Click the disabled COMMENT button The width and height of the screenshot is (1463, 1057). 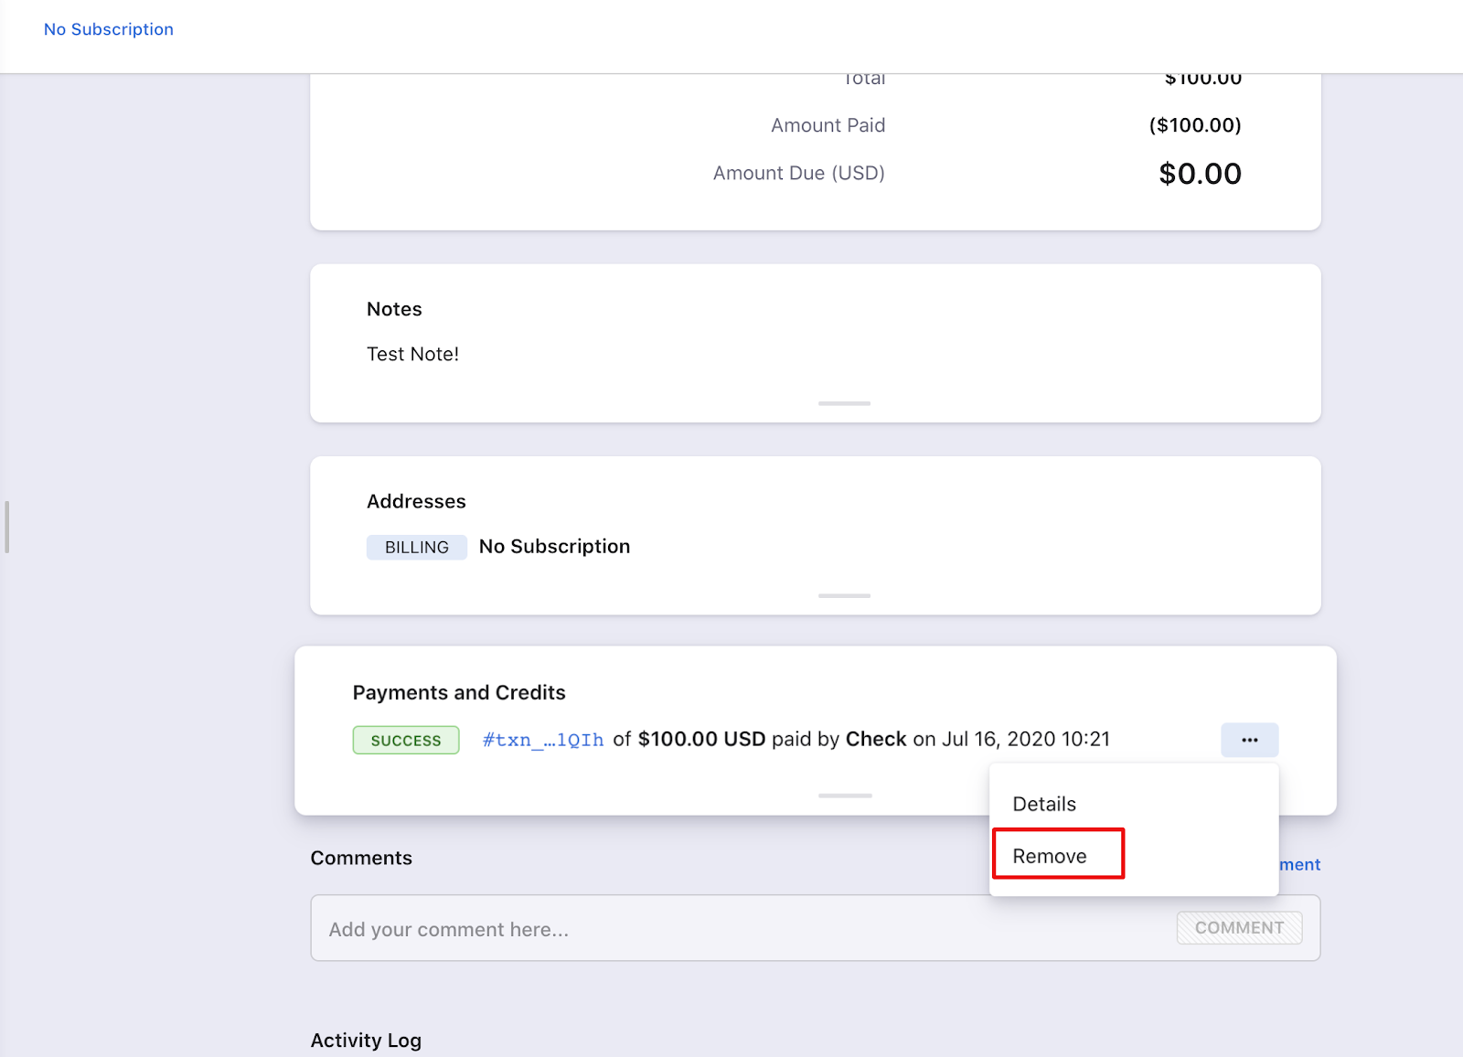[1239, 928]
